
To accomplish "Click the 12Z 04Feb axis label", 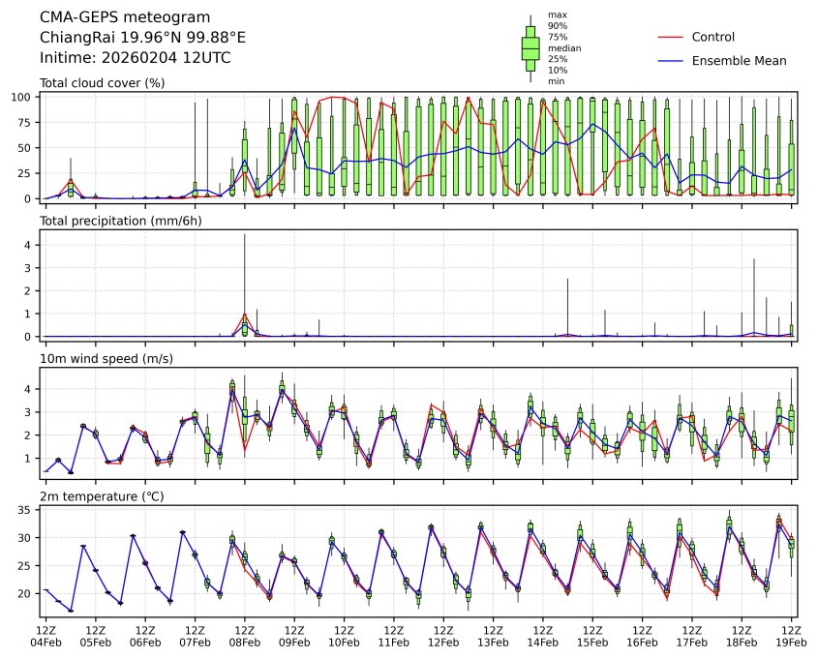I will pyautogui.click(x=45, y=636).
